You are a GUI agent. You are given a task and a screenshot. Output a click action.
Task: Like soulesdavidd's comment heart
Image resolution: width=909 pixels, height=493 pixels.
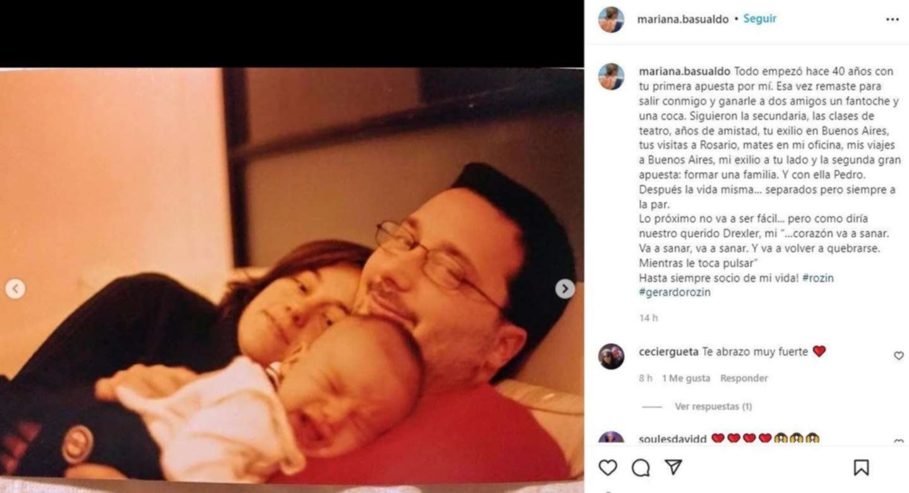click(x=899, y=442)
